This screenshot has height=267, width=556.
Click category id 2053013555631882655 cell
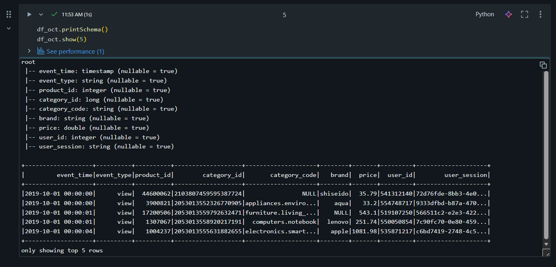[208, 231]
